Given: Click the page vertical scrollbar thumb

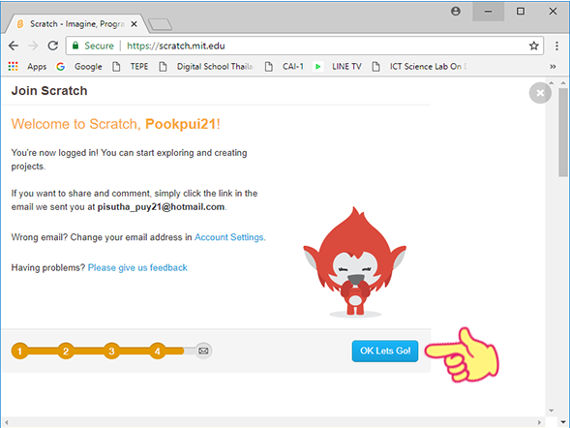Looking at the screenshot, I should pos(563,133).
